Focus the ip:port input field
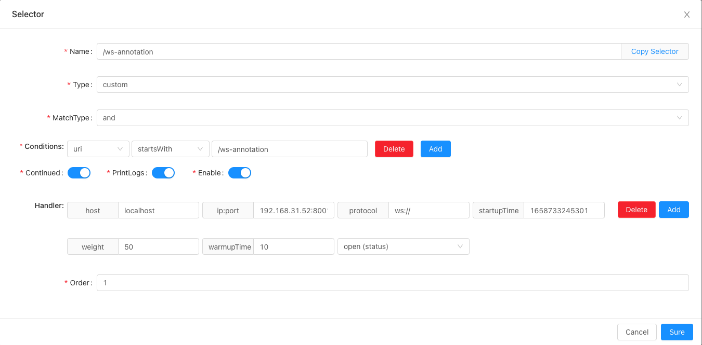 [293, 210]
